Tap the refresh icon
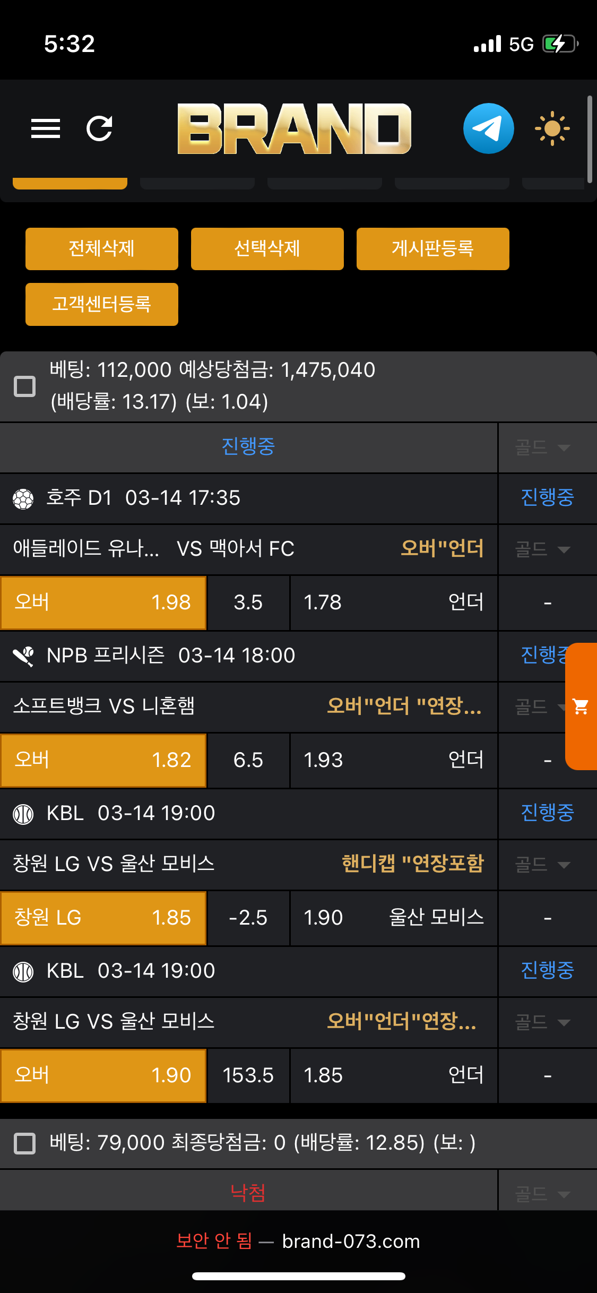Image resolution: width=597 pixels, height=1293 pixels. (x=99, y=128)
